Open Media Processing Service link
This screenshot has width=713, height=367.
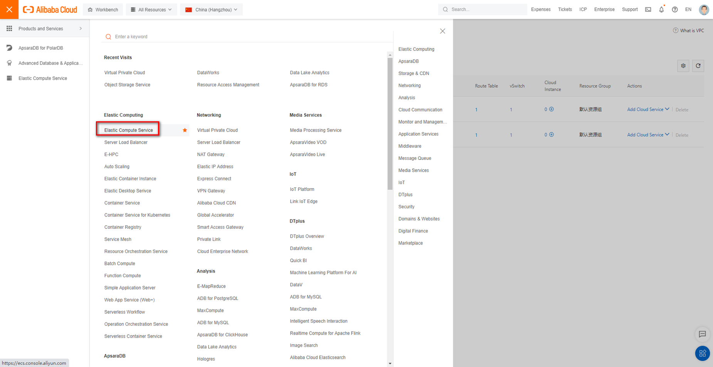pos(316,130)
